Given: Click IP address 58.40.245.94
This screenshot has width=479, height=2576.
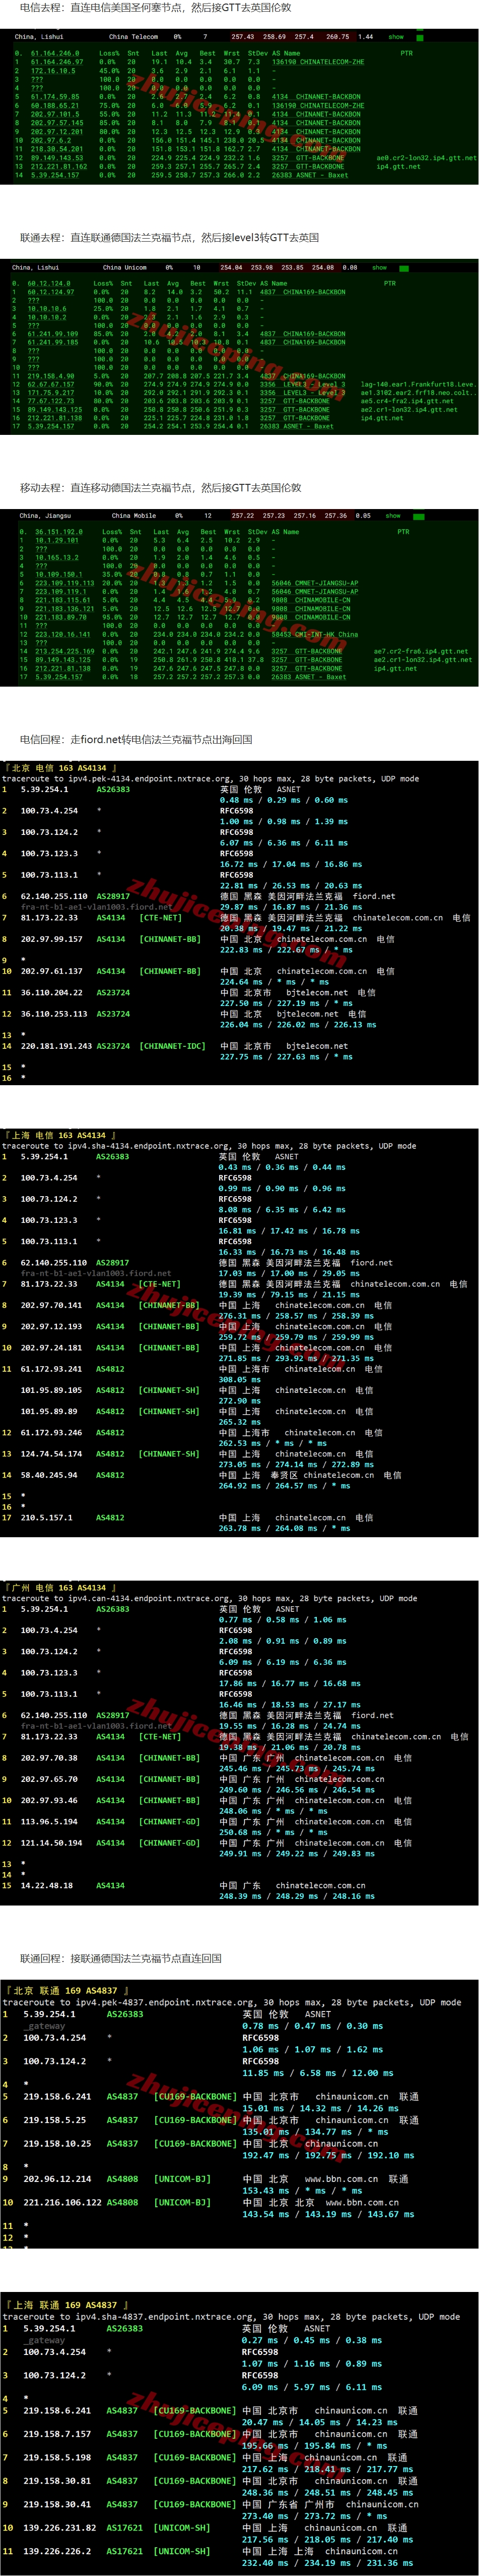Looking at the screenshot, I should pyautogui.click(x=50, y=1475).
